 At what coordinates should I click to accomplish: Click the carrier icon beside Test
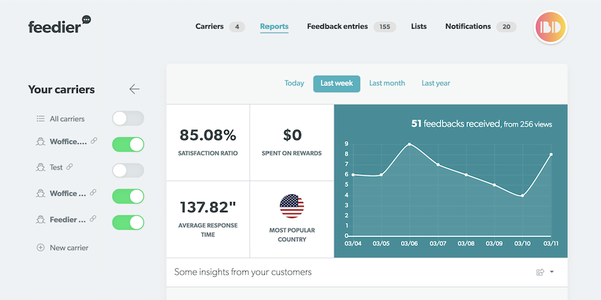[x=40, y=167]
